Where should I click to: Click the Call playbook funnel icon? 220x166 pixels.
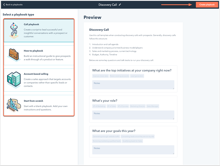[13, 30]
